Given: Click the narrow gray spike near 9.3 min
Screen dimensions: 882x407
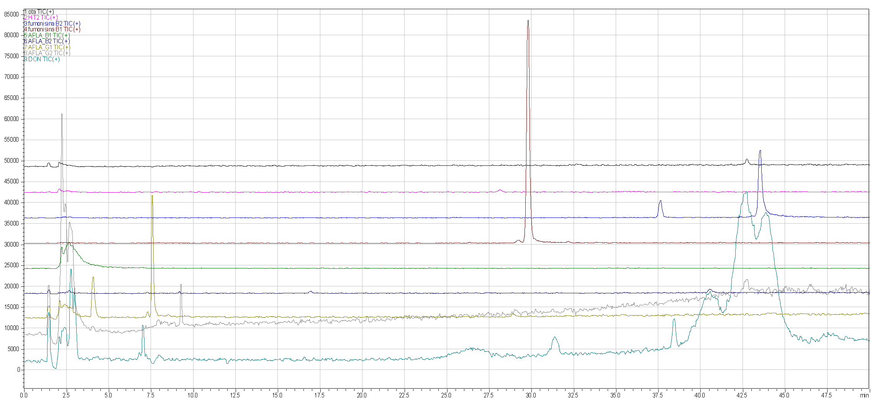Looking at the screenshot, I should tap(181, 285).
